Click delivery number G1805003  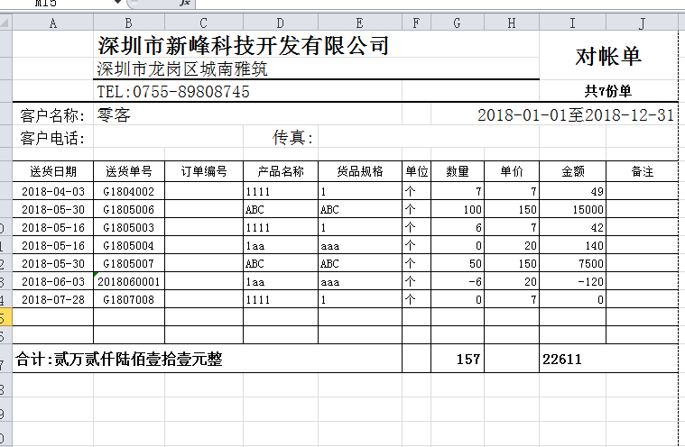(129, 227)
